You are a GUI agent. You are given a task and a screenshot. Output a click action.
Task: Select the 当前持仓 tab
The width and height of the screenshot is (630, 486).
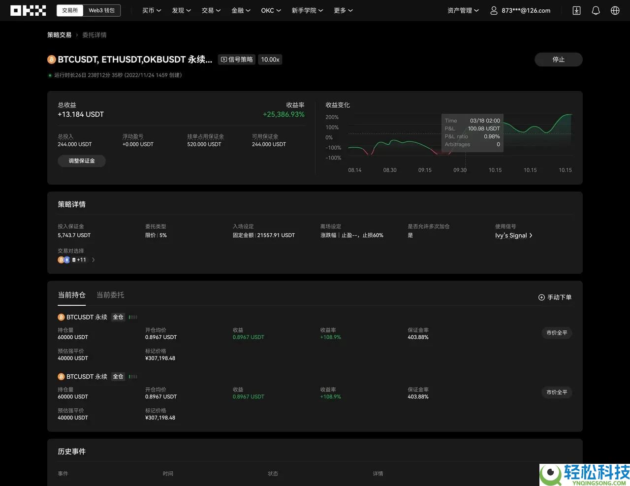click(x=72, y=295)
